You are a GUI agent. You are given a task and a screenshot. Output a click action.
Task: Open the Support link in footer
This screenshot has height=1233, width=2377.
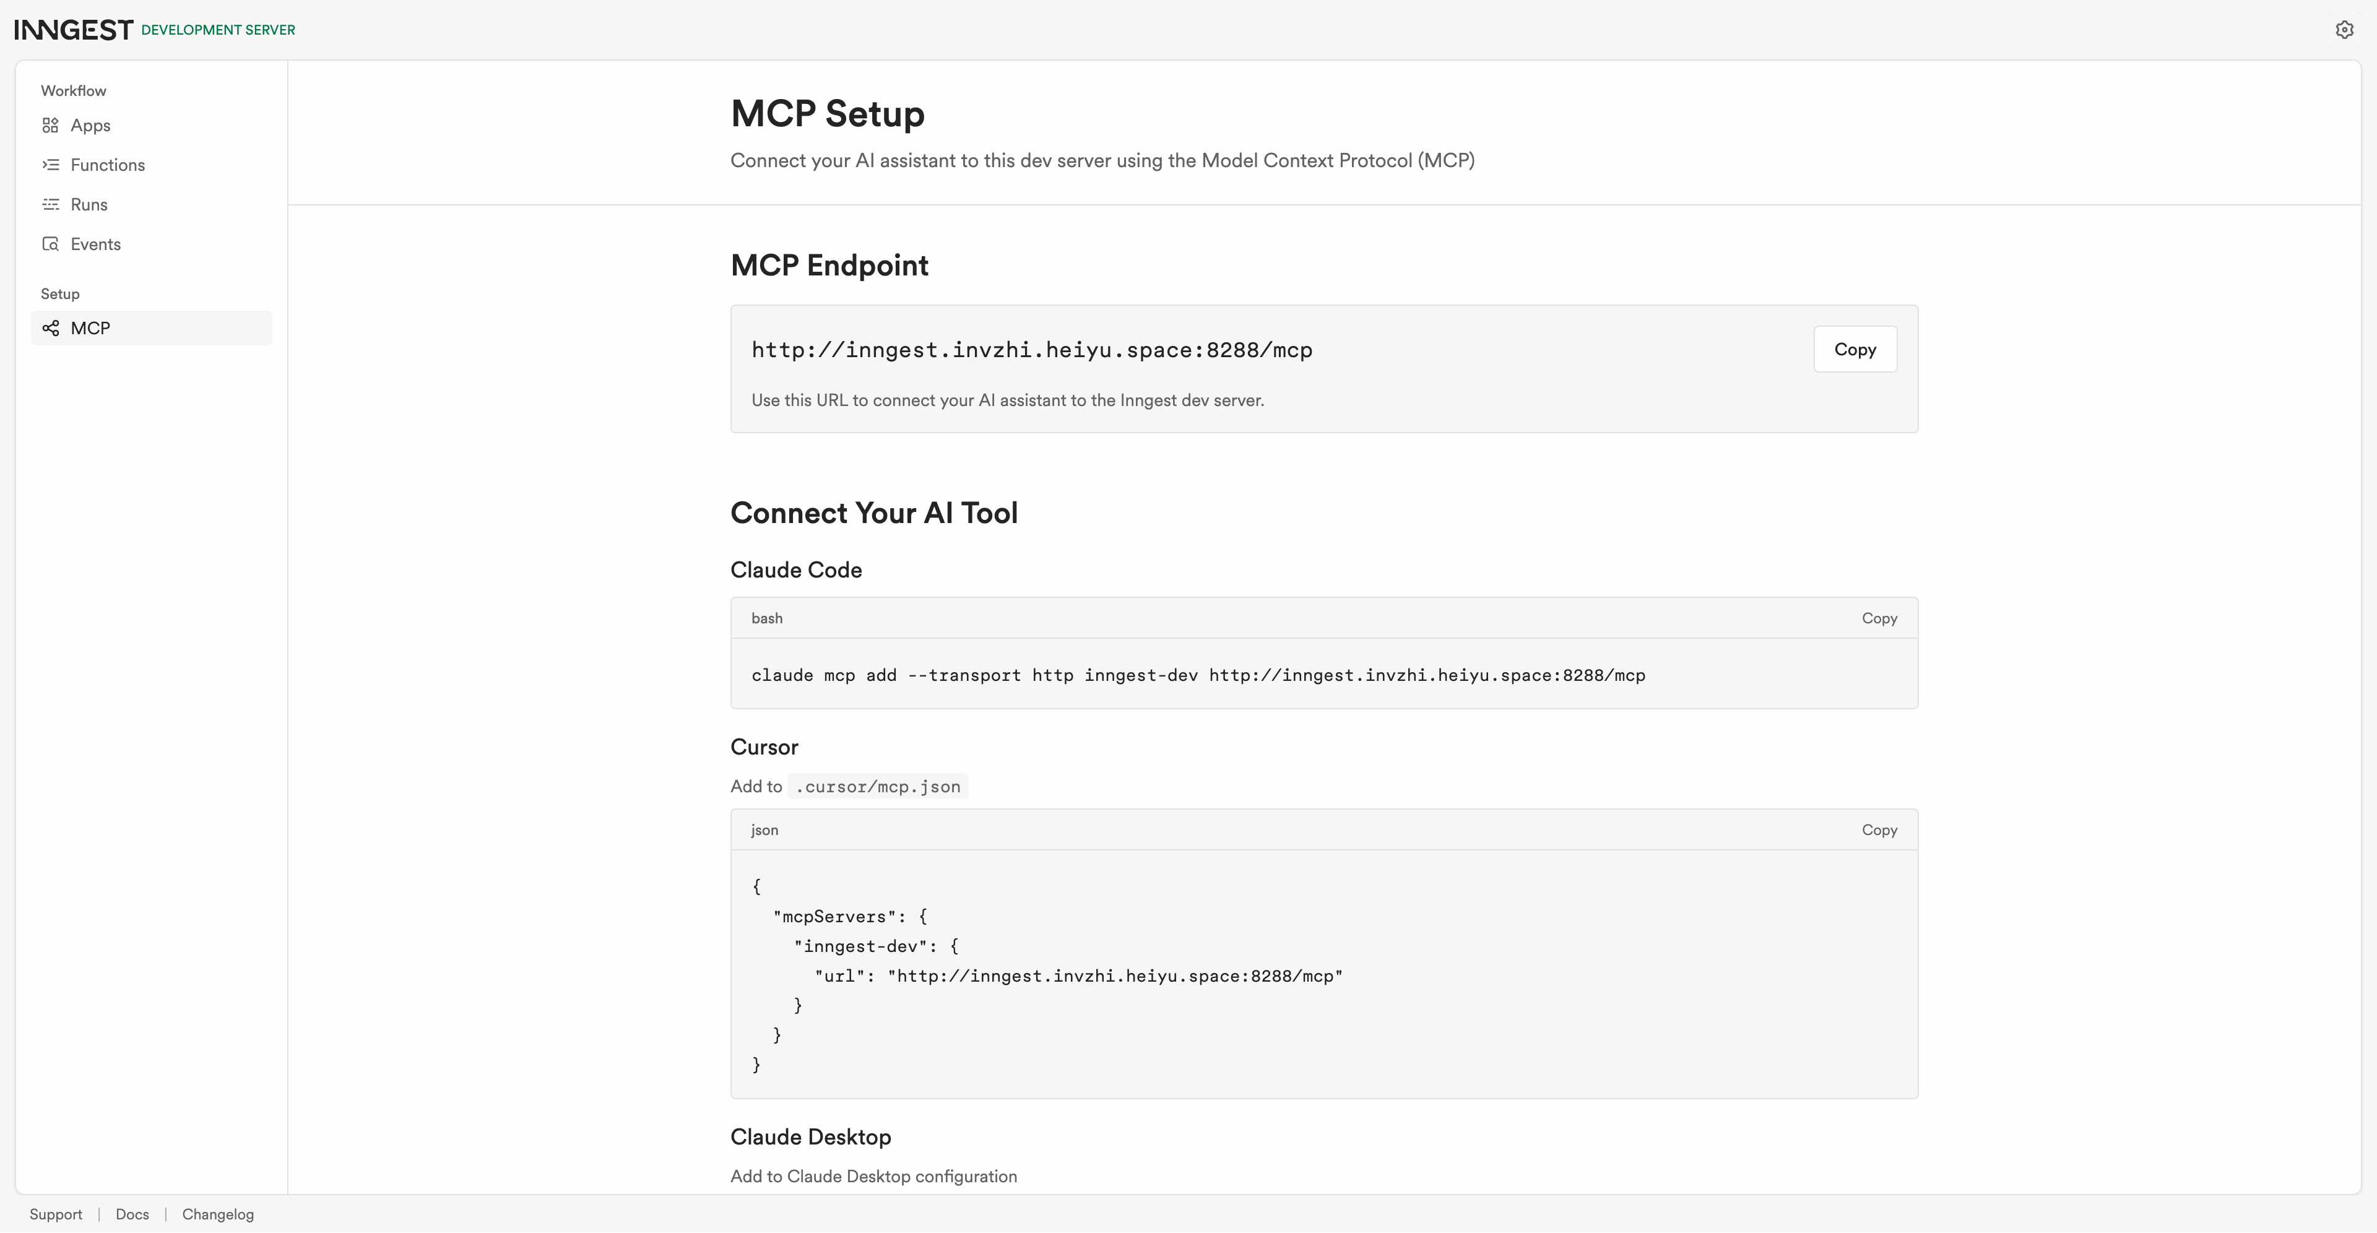pyautogui.click(x=55, y=1214)
